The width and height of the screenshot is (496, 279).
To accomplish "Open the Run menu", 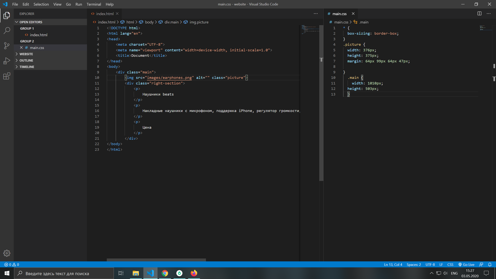I will point(79,4).
